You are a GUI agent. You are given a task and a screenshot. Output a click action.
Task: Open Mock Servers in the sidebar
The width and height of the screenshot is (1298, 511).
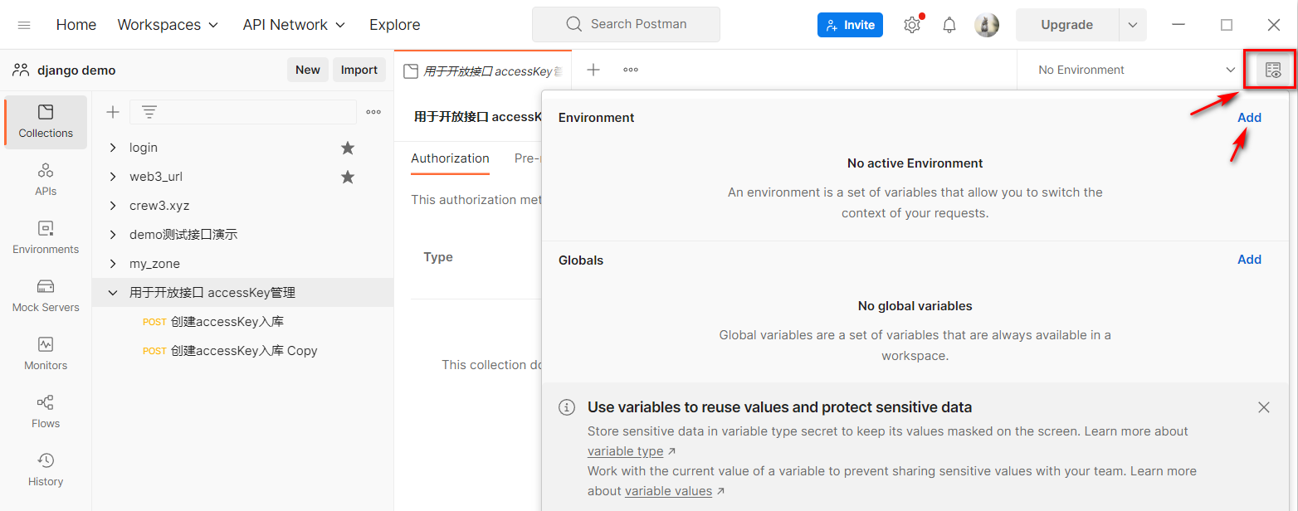pyautogui.click(x=46, y=296)
